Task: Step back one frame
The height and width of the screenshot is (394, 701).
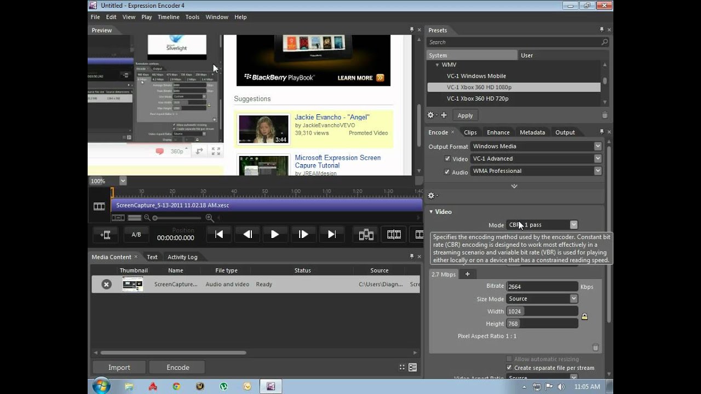Action: point(248,234)
